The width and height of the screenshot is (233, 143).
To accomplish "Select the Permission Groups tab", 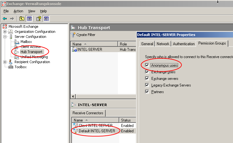I will pos(212,43).
